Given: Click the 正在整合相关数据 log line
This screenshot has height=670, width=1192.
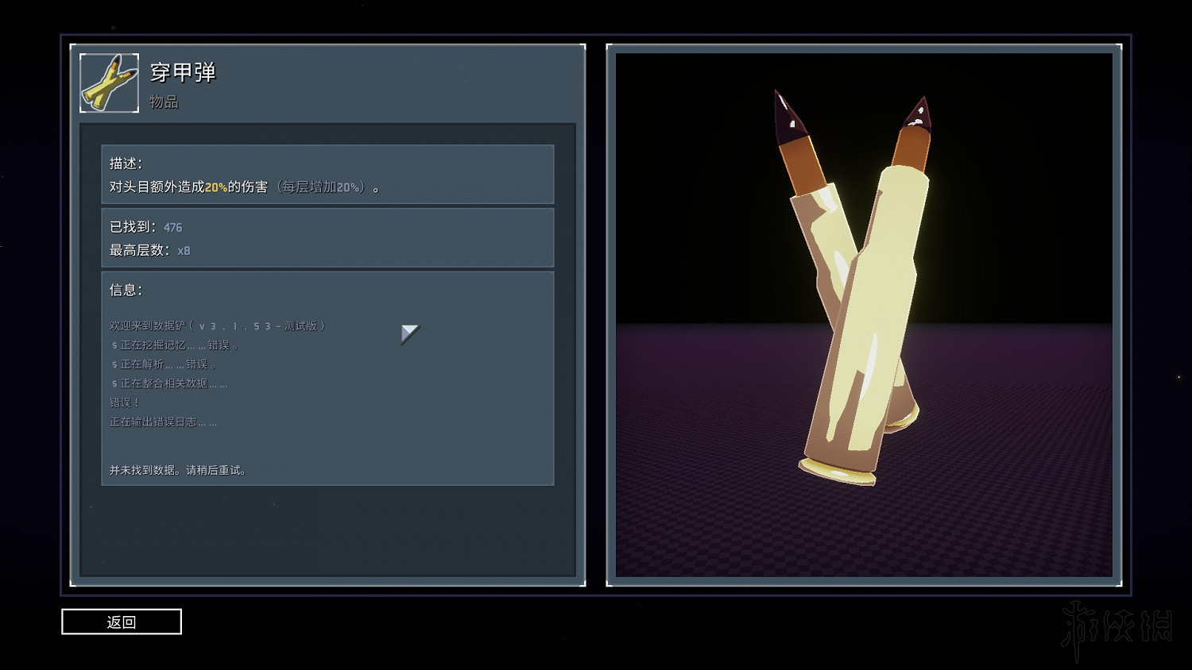Looking at the screenshot, I should pos(170,383).
